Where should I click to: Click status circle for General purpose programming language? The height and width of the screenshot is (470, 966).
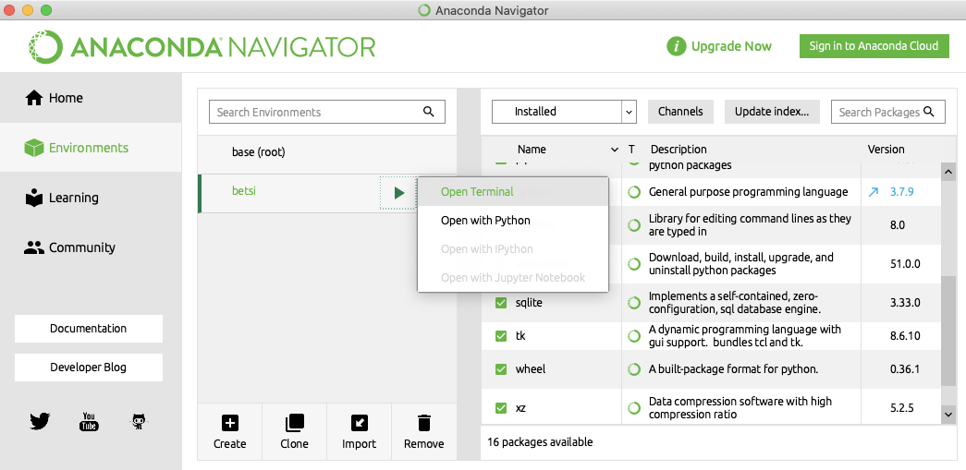click(x=633, y=192)
